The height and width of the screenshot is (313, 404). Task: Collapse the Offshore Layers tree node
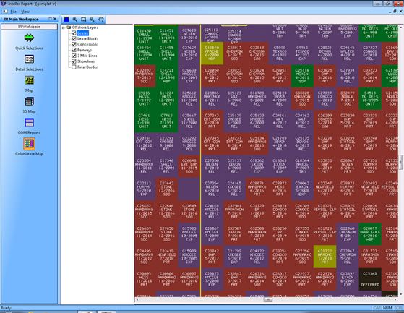64,27
